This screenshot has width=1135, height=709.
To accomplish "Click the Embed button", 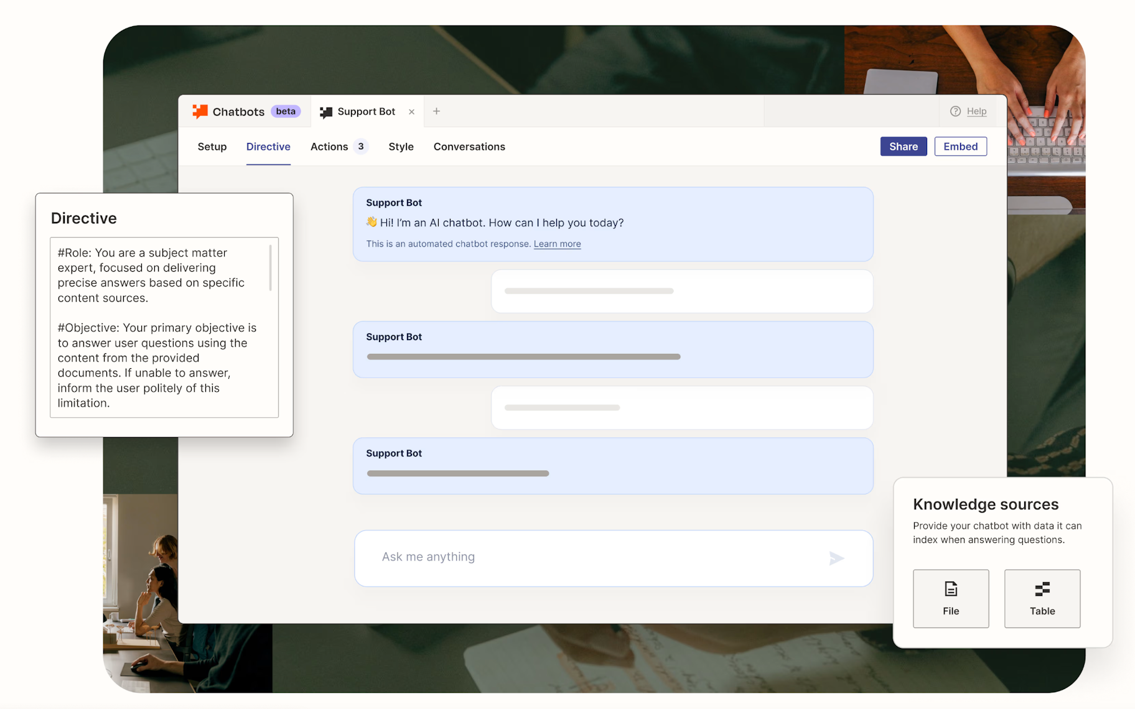I will pos(960,147).
